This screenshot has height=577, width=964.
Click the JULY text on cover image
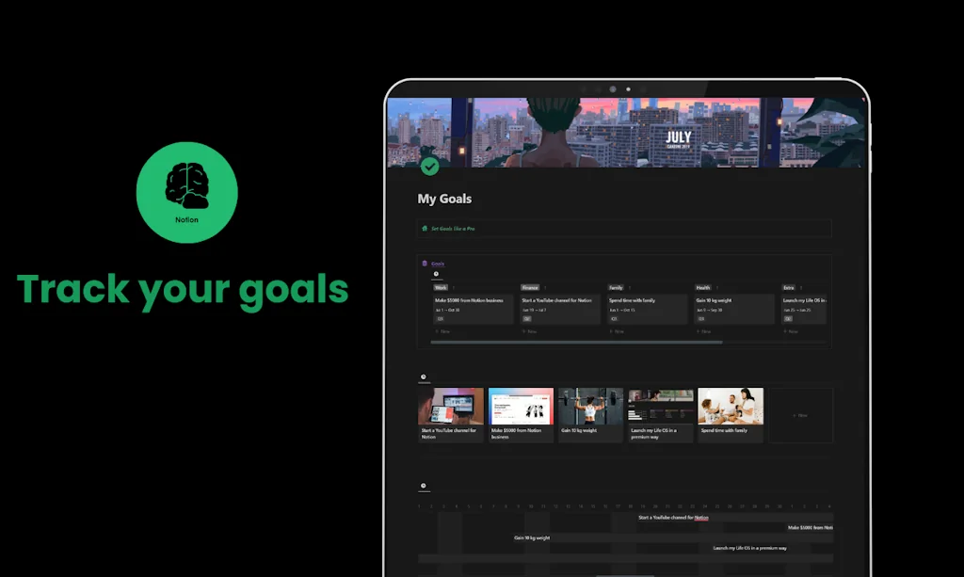click(679, 137)
